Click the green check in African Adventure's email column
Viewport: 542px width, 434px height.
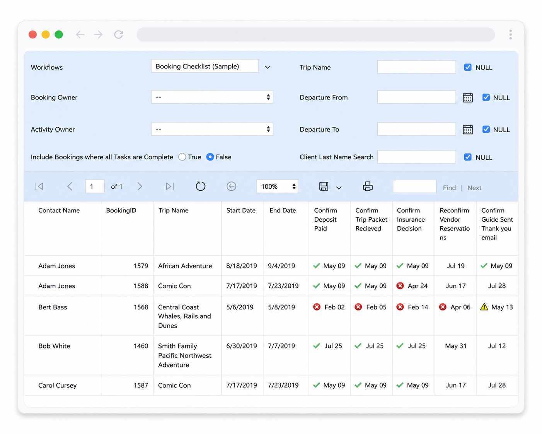pyautogui.click(x=484, y=266)
